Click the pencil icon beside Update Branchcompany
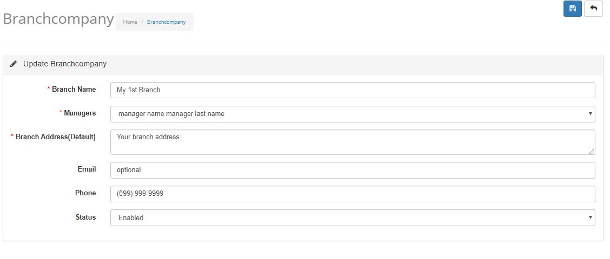The width and height of the screenshot is (610, 259). coord(14,64)
